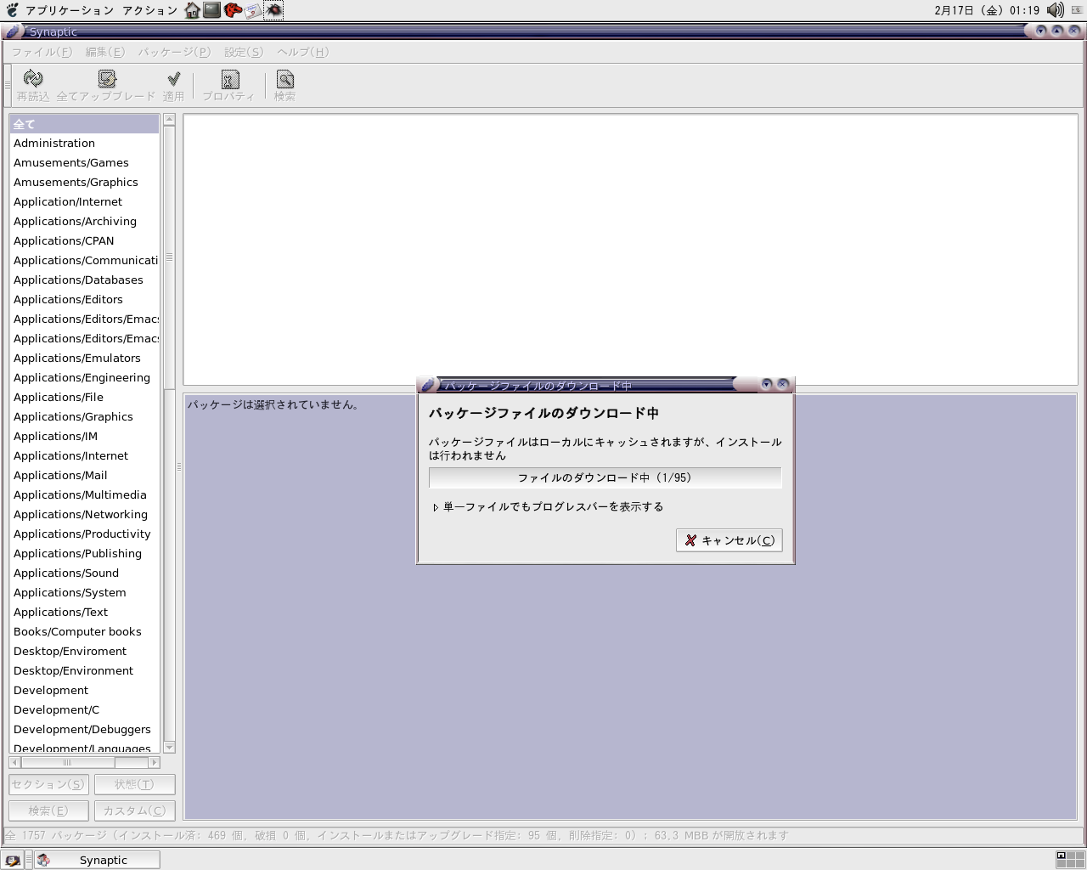1087x870 pixels.
Task: Click the Synaptic taskbar button
Action: [97, 860]
